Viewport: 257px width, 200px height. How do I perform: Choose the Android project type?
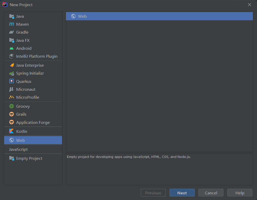(33, 48)
